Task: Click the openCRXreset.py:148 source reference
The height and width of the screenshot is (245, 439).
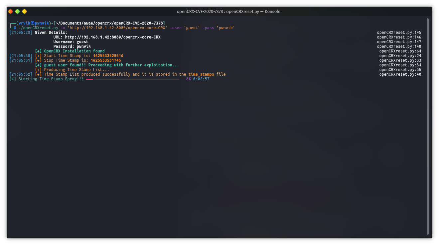Action: [x=399, y=46]
